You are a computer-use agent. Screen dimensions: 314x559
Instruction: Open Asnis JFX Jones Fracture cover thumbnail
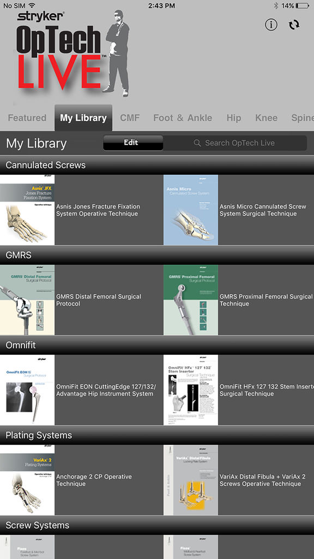pyautogui.click(x=27, y=210)
